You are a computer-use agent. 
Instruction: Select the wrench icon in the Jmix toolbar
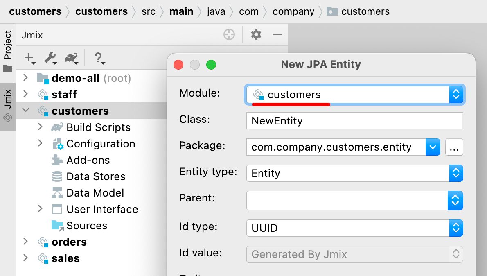coord(50,58)
